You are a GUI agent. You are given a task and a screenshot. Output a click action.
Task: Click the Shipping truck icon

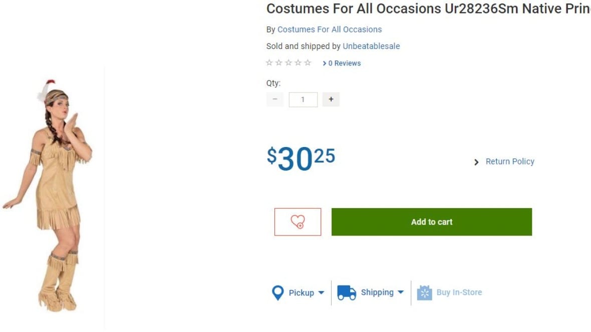[346, 292]
